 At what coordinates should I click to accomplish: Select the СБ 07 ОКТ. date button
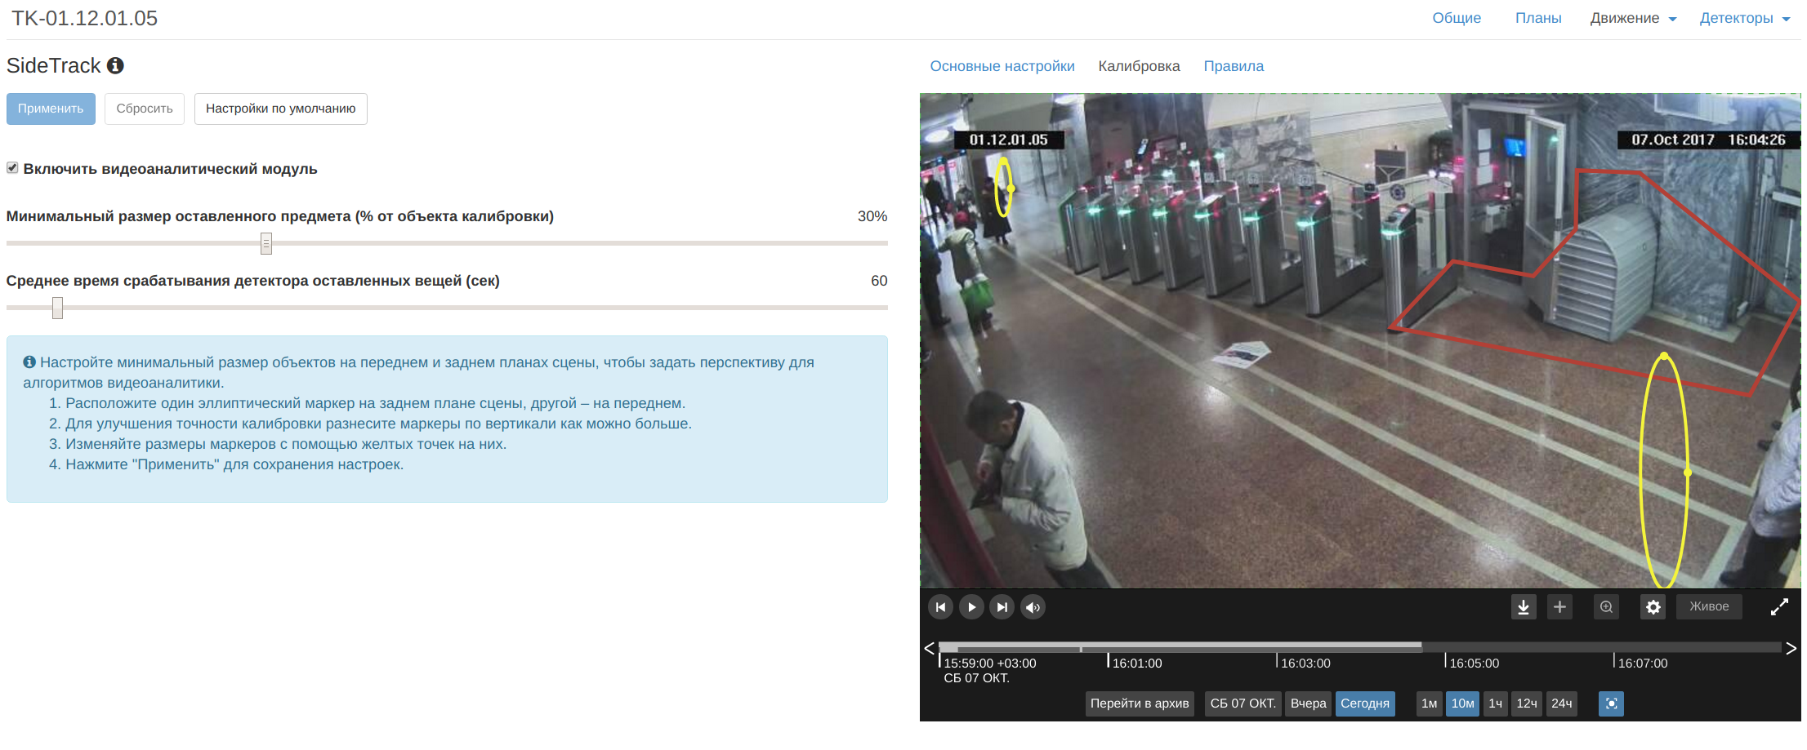[x=1243, y=703]
